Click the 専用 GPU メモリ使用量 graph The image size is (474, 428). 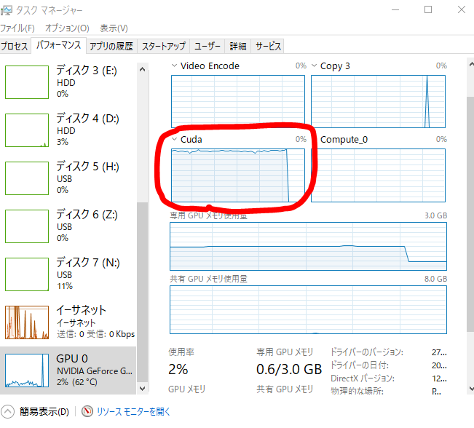[x=308, y=246]
